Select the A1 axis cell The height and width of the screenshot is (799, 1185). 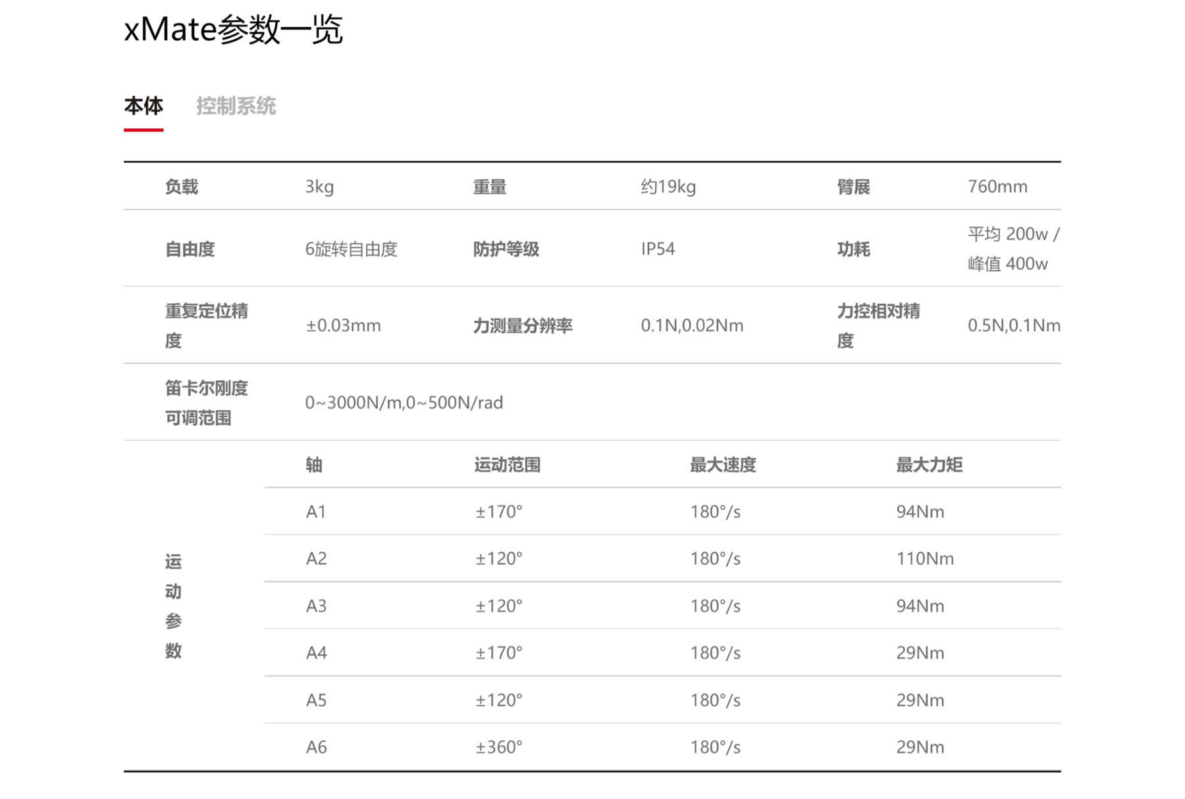click(x=316, y=512)
